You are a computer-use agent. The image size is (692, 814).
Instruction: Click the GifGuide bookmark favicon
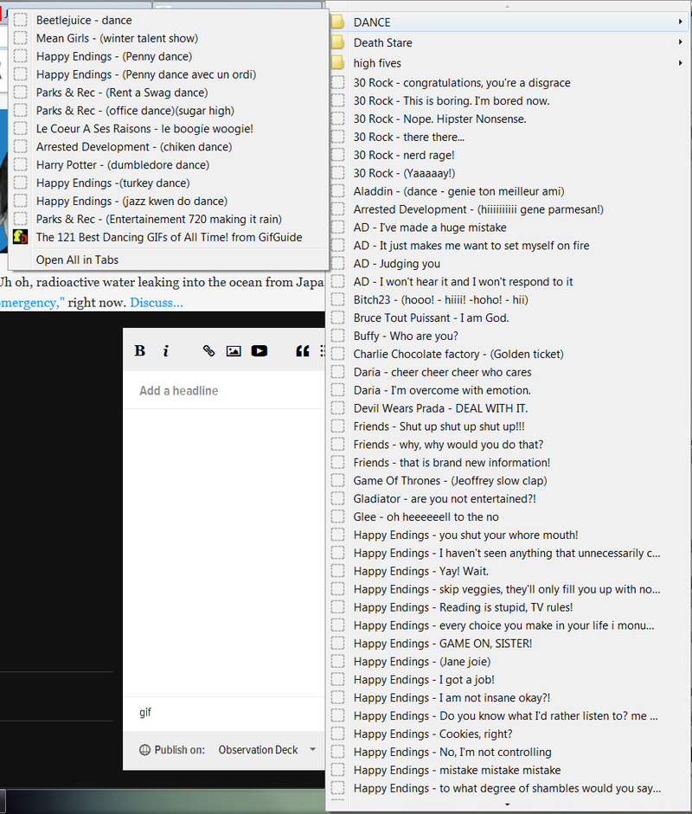point(20,237)
